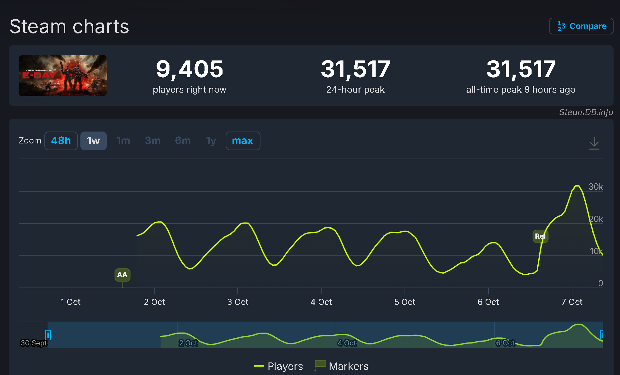The width and height of the screenshot is (620, 375).
Task: Click the Compare button
Action: pos(581,26)
